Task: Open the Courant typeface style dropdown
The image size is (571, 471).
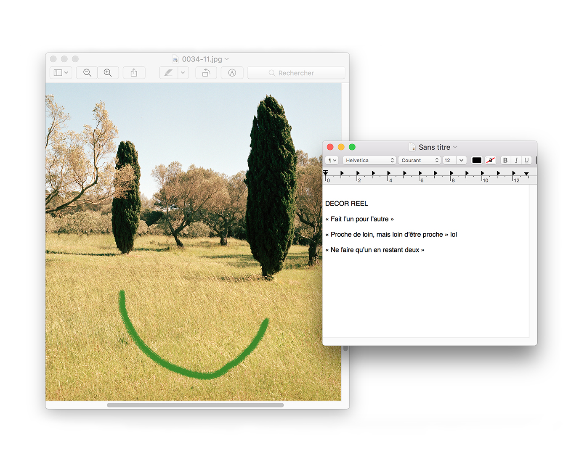Action: (x=420, y=160)
